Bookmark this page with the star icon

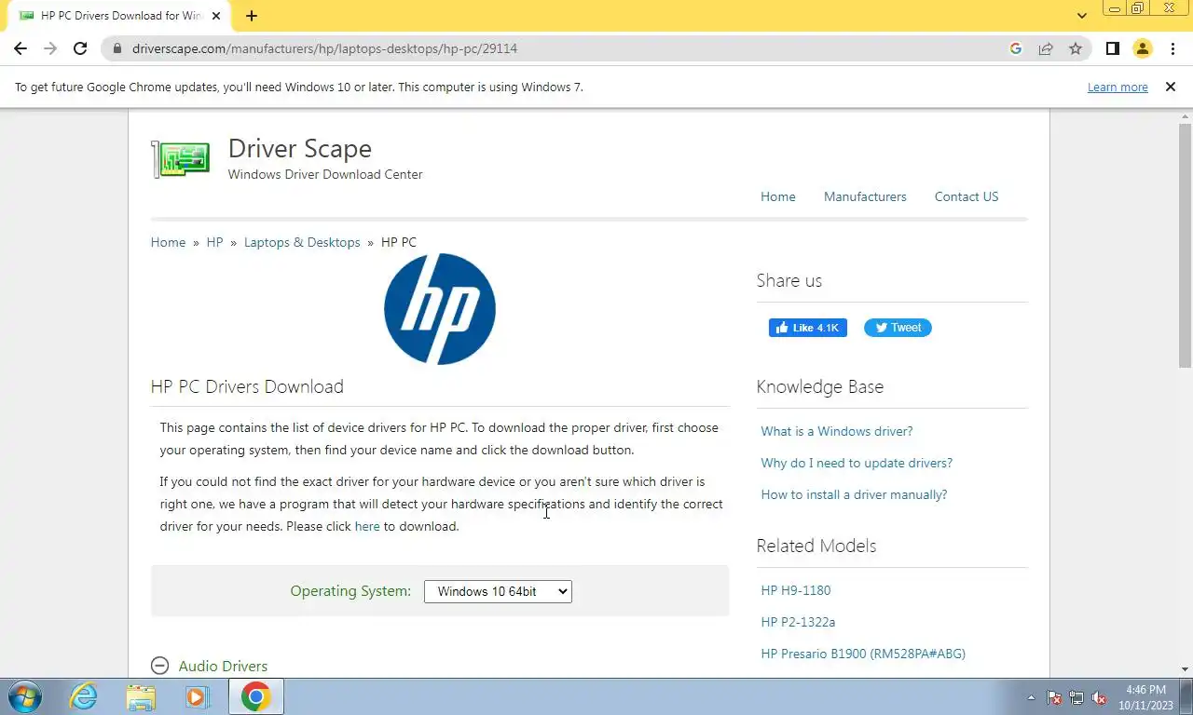tap(1076, 48)
